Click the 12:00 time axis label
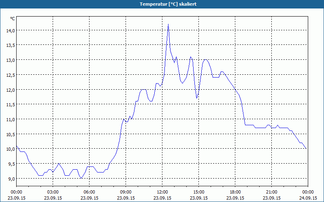 tap(162, 192)
